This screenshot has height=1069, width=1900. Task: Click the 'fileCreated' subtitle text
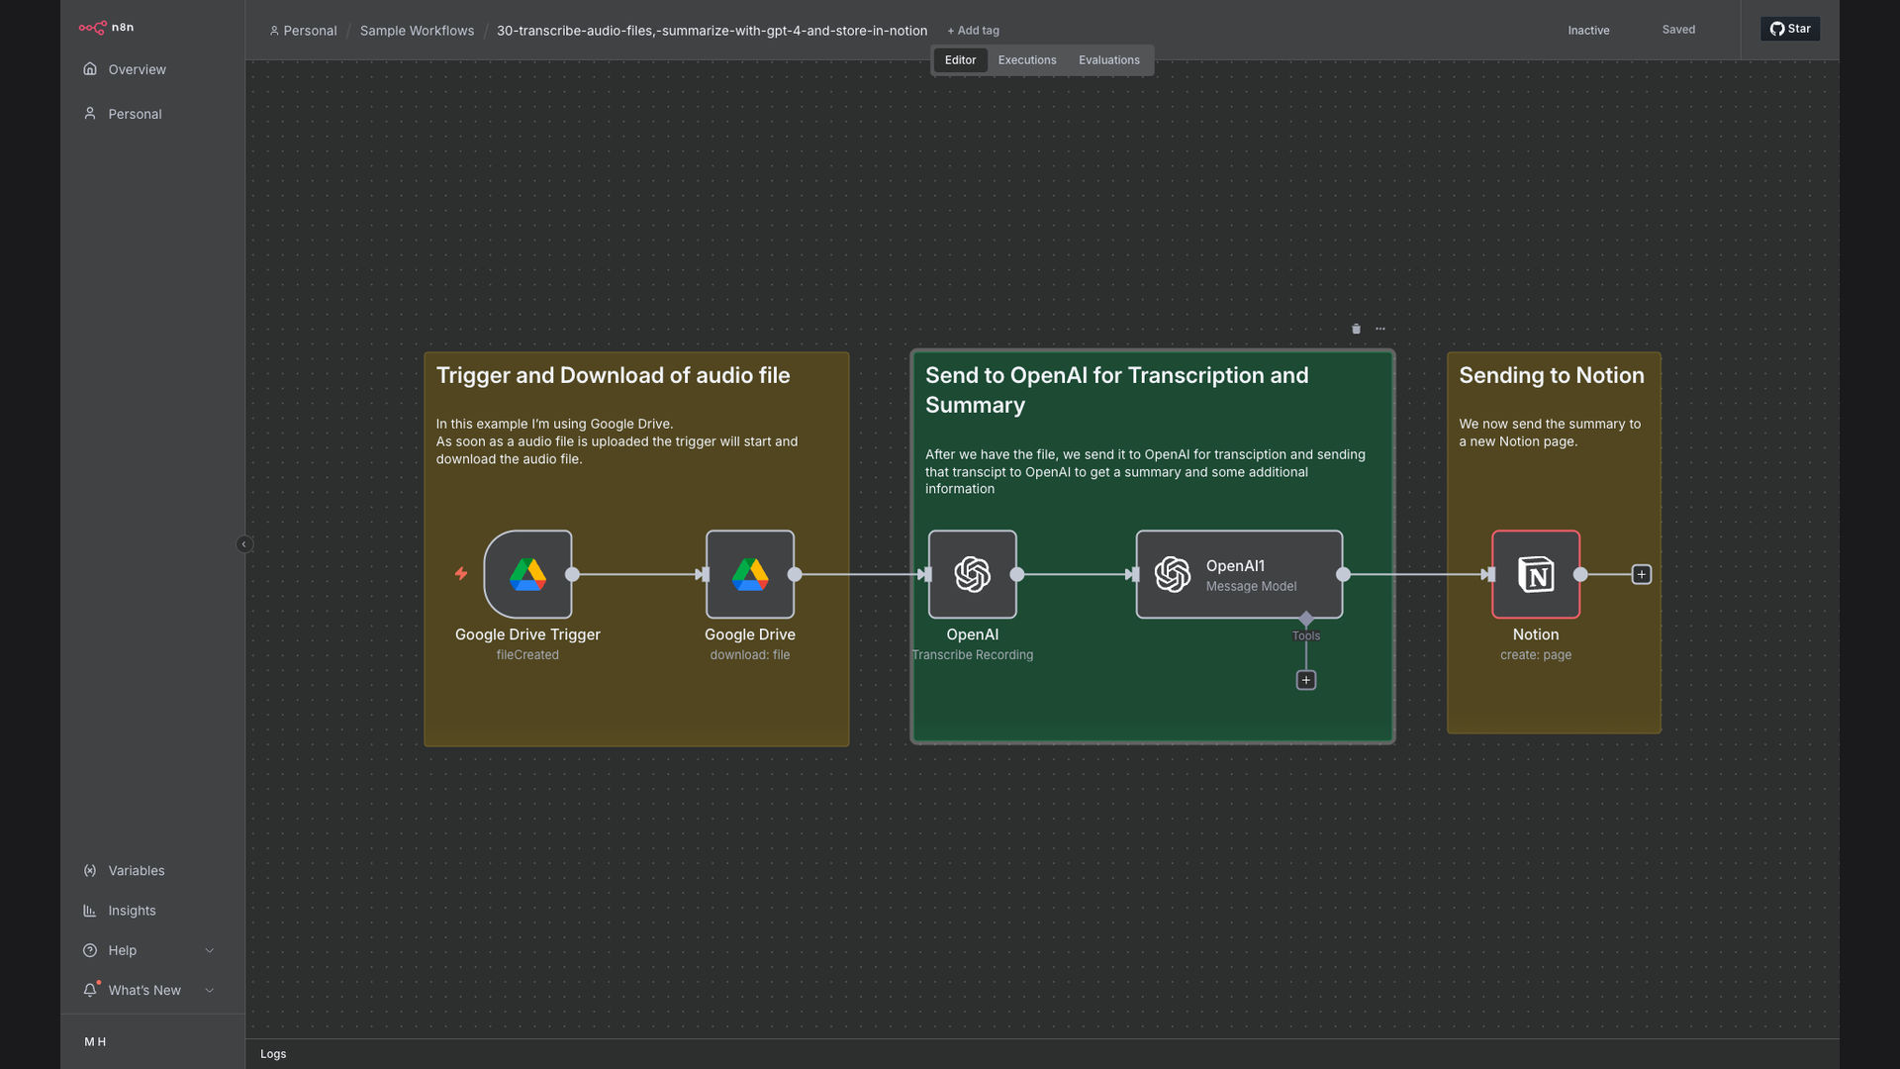point(527,655)
